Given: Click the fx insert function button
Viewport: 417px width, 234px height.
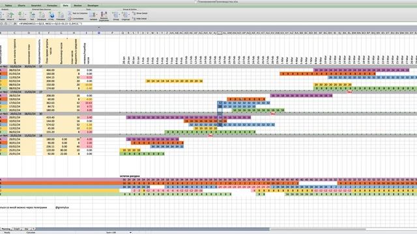Looking at the screenshot, I should click(x=15, y=23).
